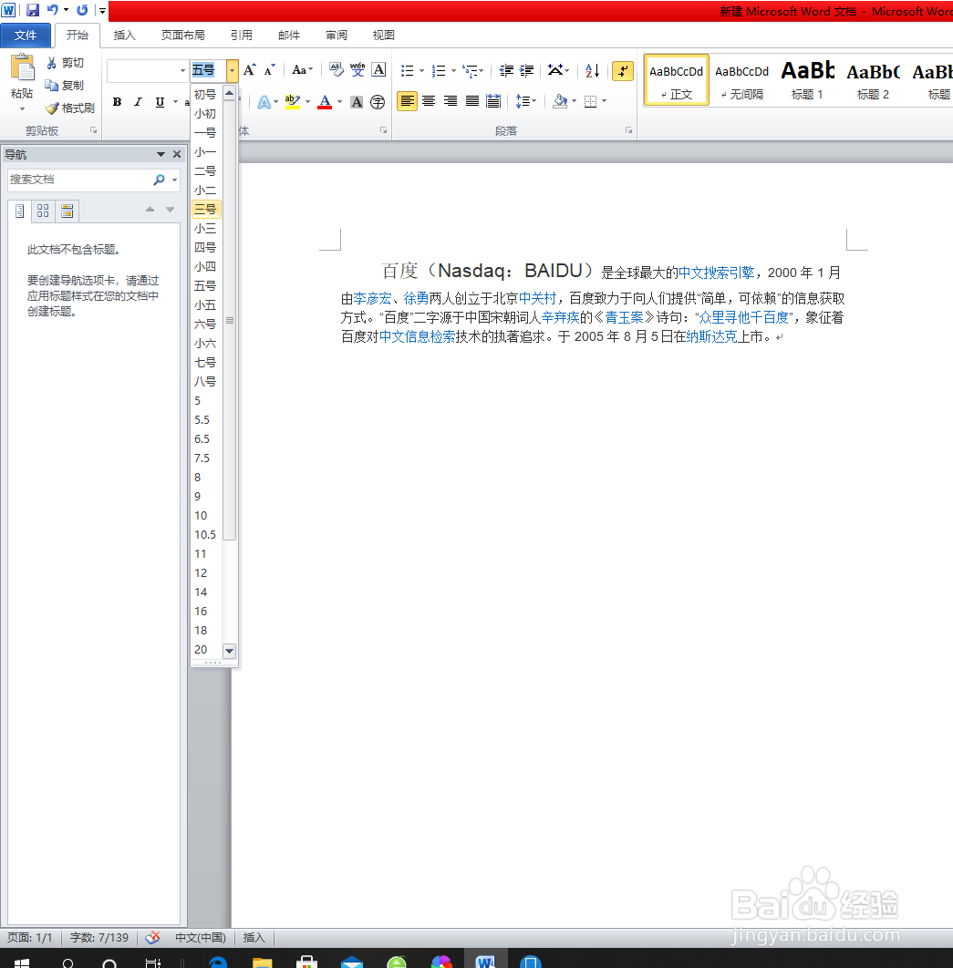This screenshot has width=953, height=968.
Task: Open the Asian Layout icon
Action: [555, 70]
